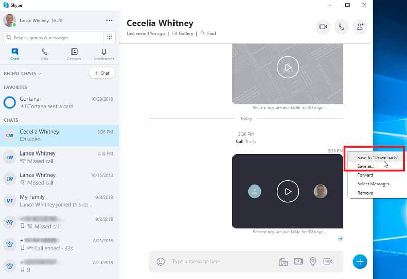The image size is (407, 279).
Task: Open the emoji picker in message box
Action: coord(161,262)
